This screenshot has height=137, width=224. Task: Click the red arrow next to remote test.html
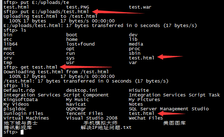click(x=170, y=57)
